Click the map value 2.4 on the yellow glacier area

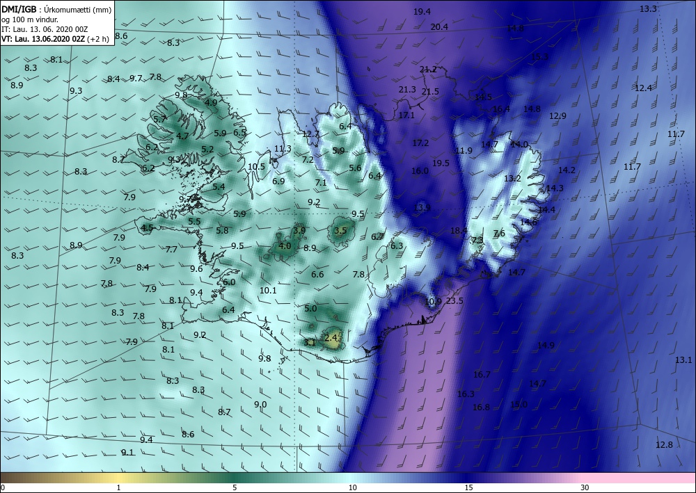331,337
